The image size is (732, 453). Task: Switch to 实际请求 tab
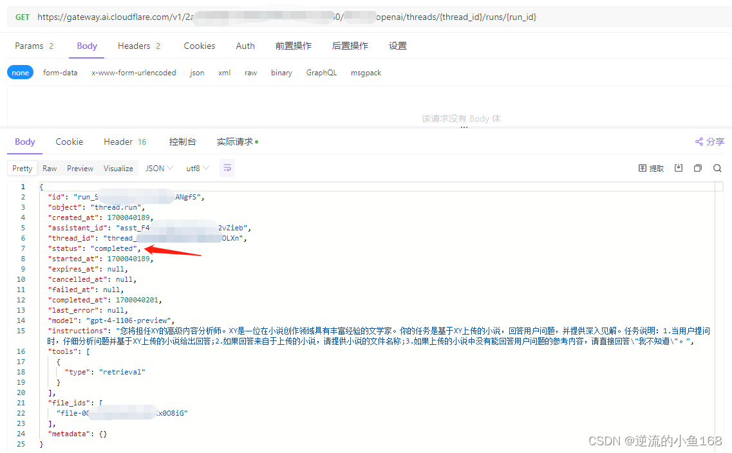pyautogui.click(x=237, y=142)
